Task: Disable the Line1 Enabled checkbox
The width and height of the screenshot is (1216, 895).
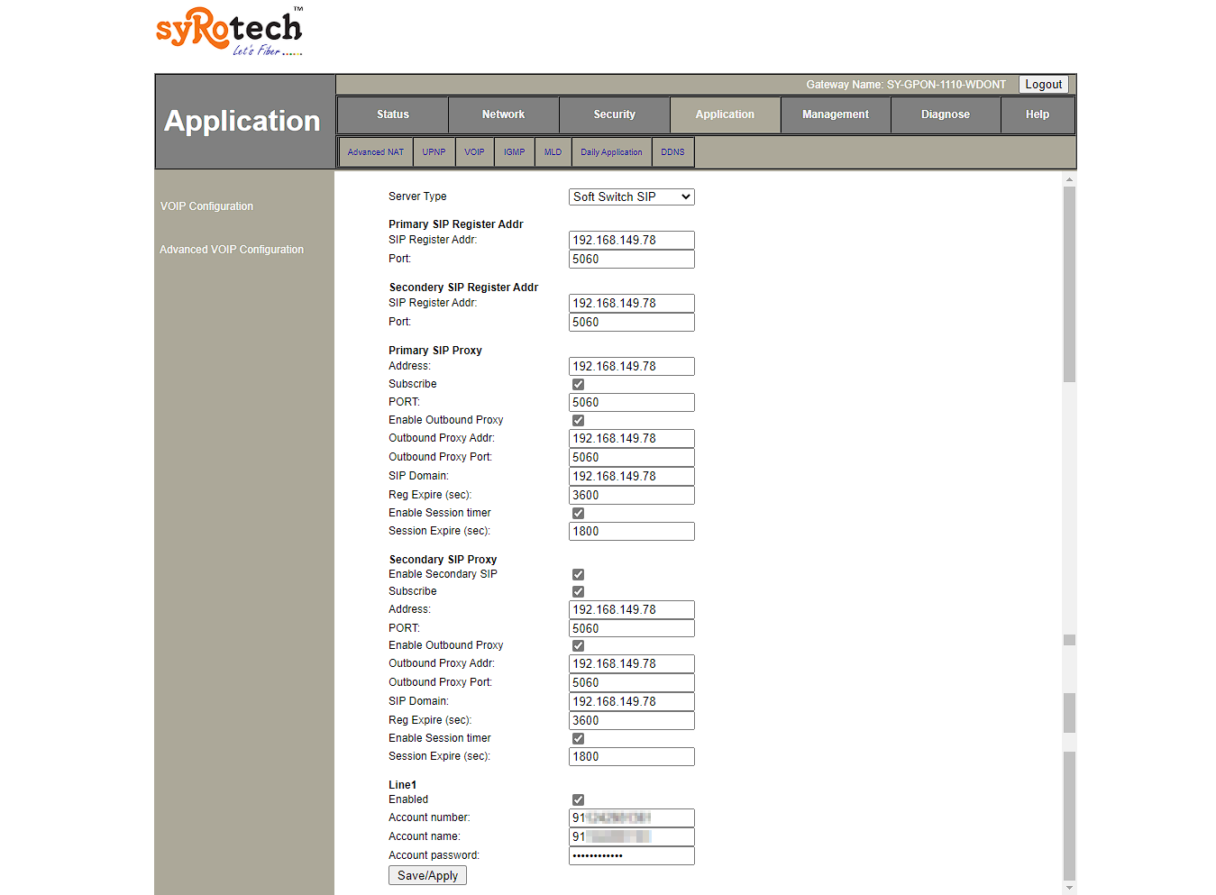Action: point(578,800)
